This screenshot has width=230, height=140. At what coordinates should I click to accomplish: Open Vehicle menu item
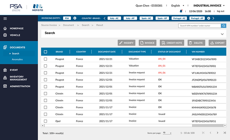tap(15, 35)
